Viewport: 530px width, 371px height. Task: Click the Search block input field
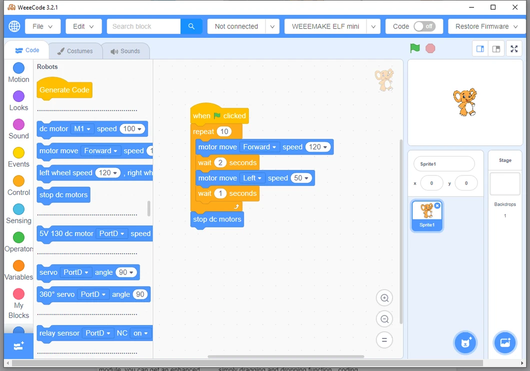tap(143, 26)
